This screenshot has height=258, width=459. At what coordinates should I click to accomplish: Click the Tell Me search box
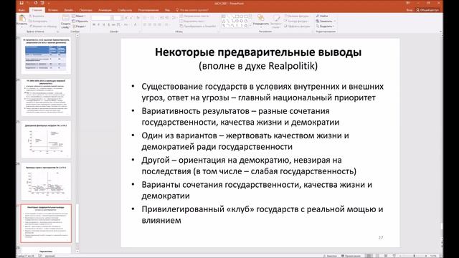pos(191,10)
